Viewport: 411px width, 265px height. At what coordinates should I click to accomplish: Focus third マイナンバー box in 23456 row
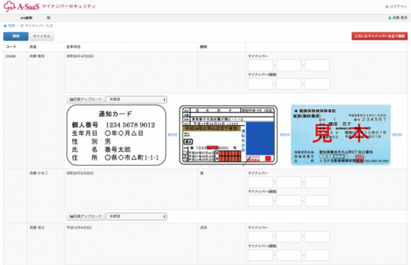coord(317,65)
